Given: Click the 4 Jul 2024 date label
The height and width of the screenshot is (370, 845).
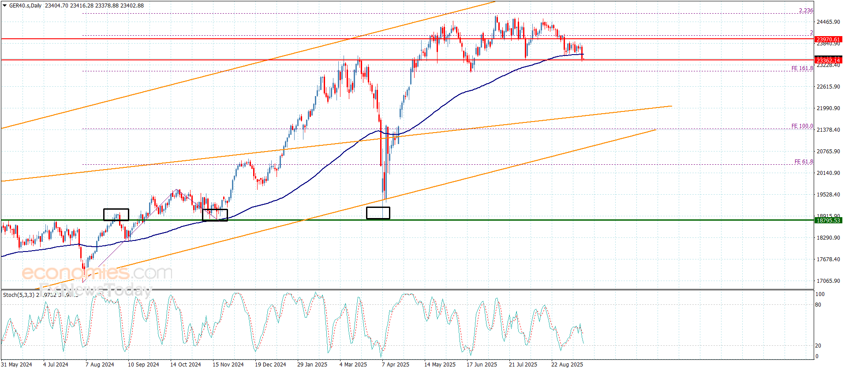Looking at the screenshot, I should (56, 364).
